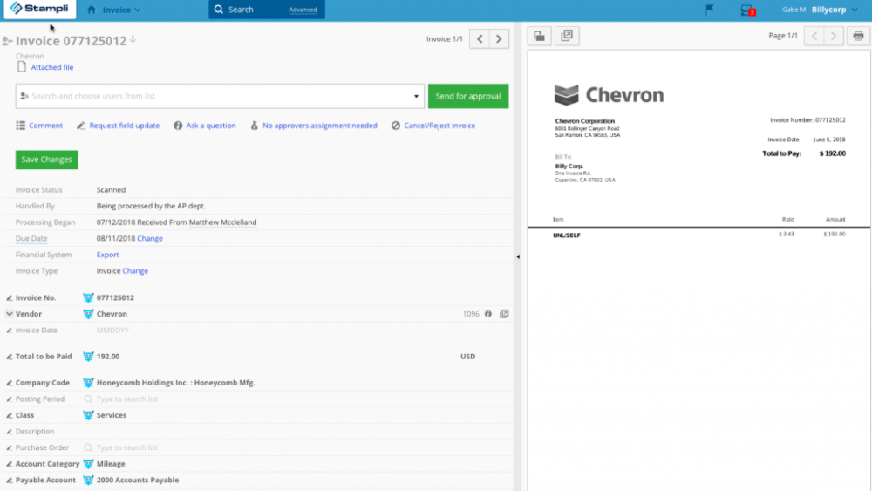Go to next page in document preview
The height and width of the screenshot is (491, 872).
(x=834, y=36)
